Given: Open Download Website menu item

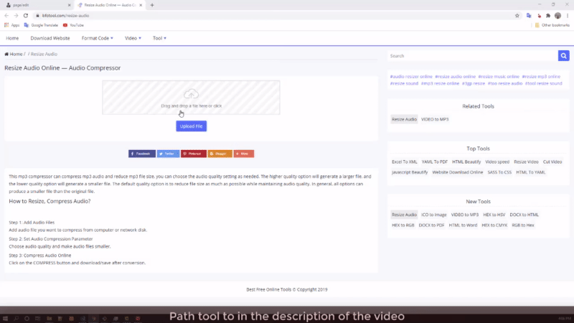Looking at the screenshot, I should click(50, 38).
